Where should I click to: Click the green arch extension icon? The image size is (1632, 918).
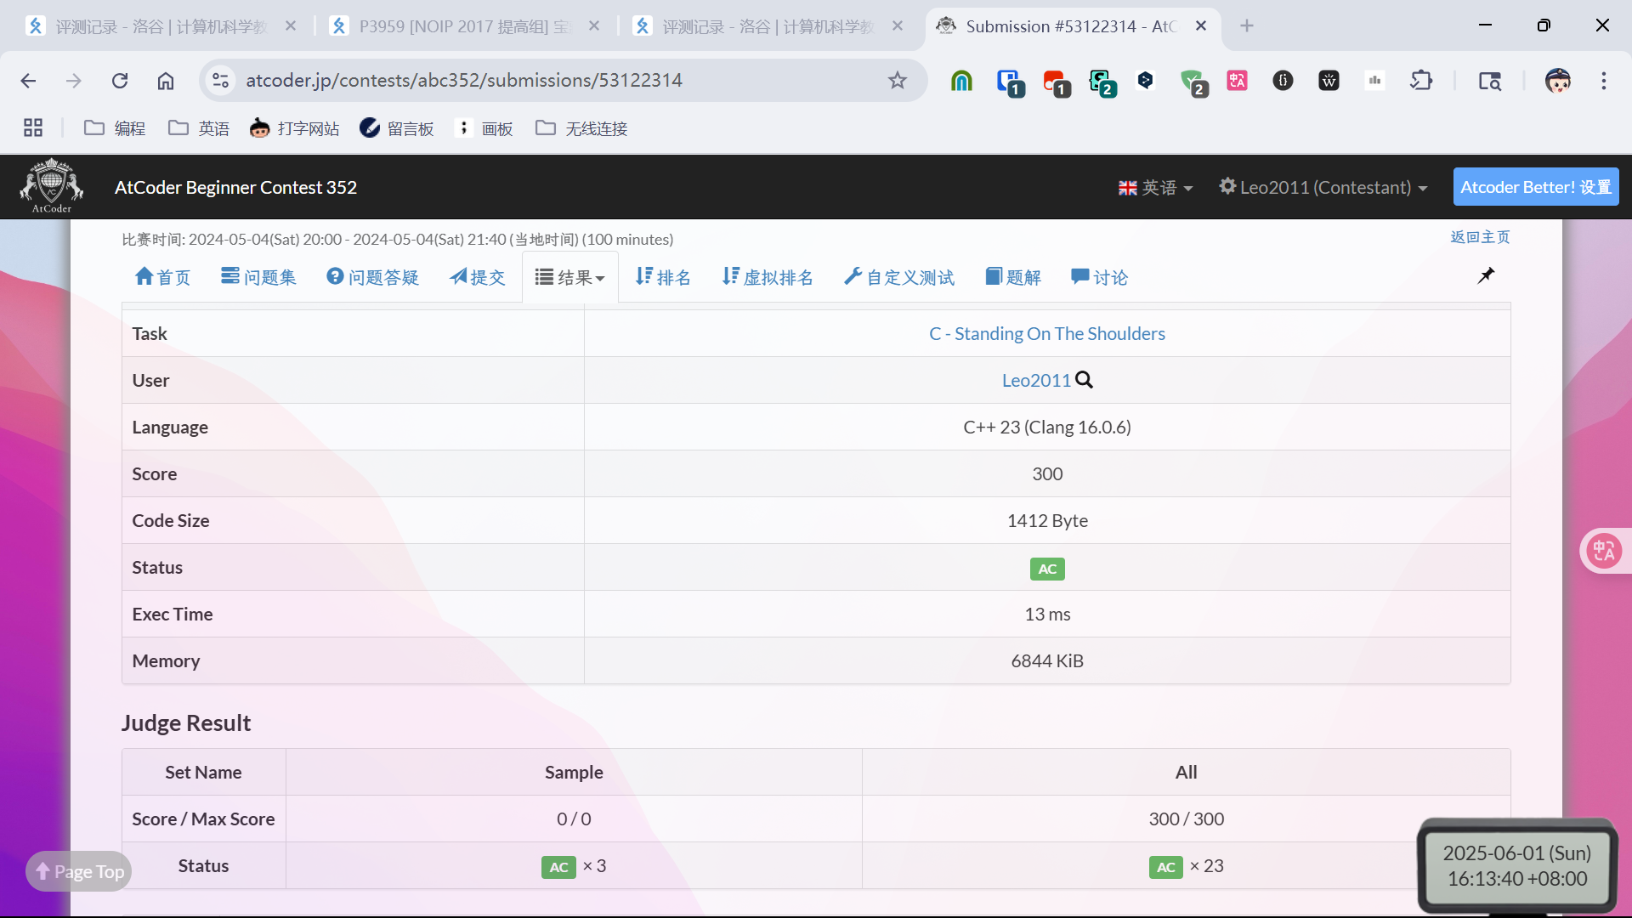[x=961, y=81]
